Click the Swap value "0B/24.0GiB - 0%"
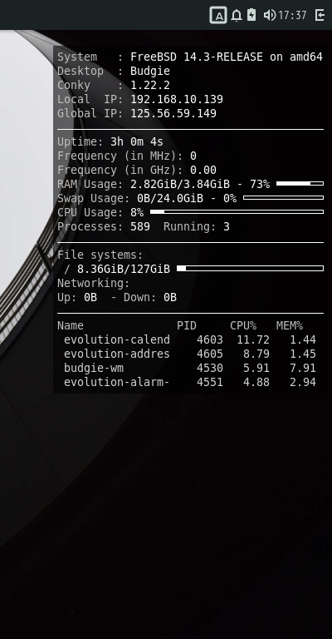Viewport: 332px width, 639px height. (187, 199)
